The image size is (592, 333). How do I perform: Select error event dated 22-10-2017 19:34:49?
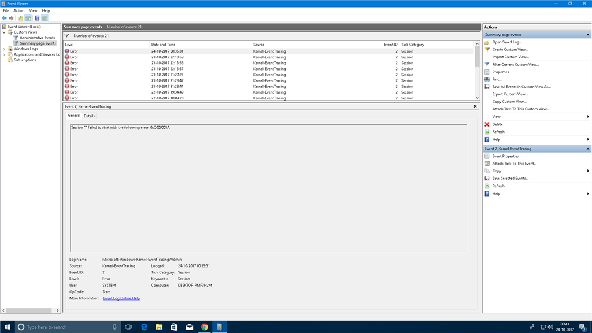click(x=268, y=92)
